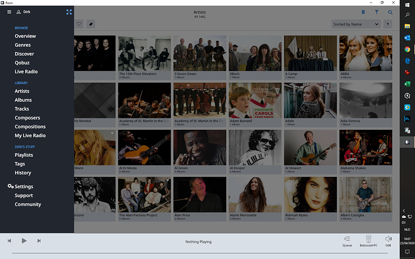Open Tracks in Library section
The width and height of the screenshot is (415, 259).
[22, 109]
